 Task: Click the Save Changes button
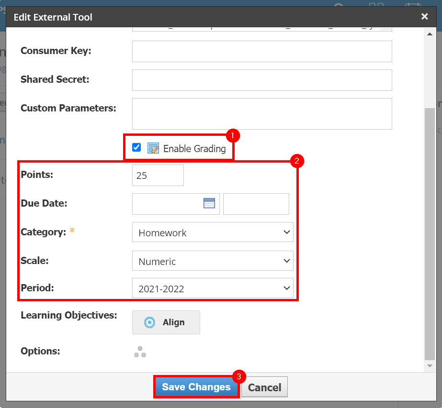[196, 386]
